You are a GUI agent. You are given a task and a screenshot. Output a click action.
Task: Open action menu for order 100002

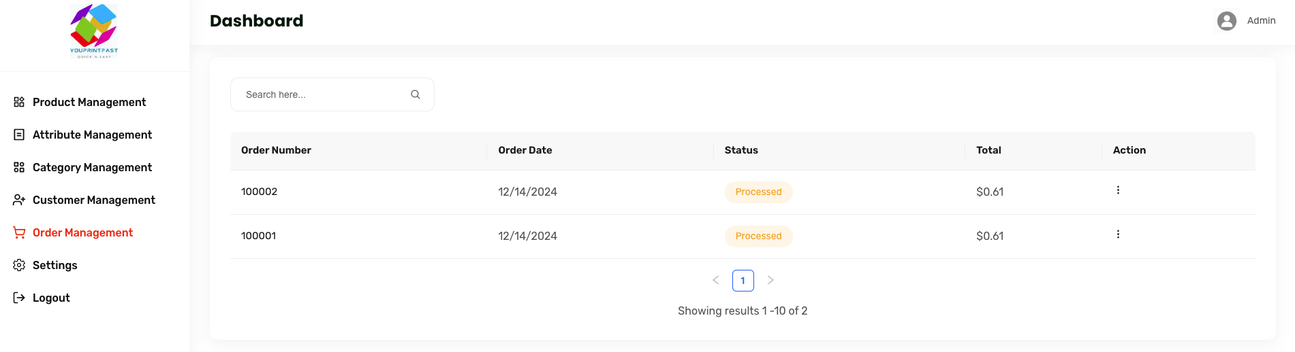1118,190
